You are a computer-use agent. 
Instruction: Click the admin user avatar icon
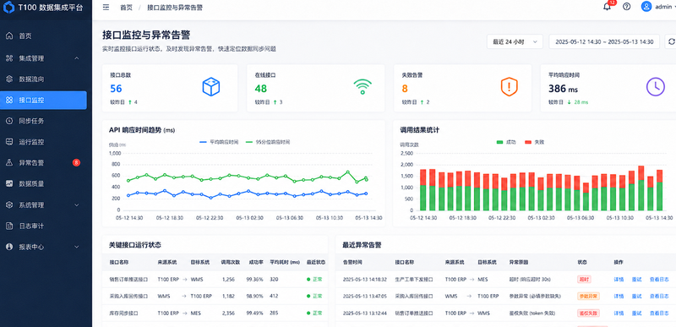click(646, 7)
